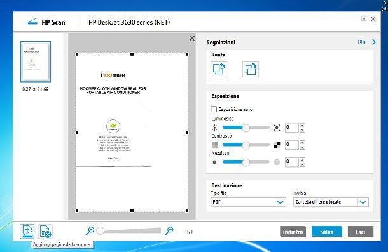Viewport: 388px width, 252px height.
Task: Rotate the scan counterclockwise
Action: tap(219, 69)
